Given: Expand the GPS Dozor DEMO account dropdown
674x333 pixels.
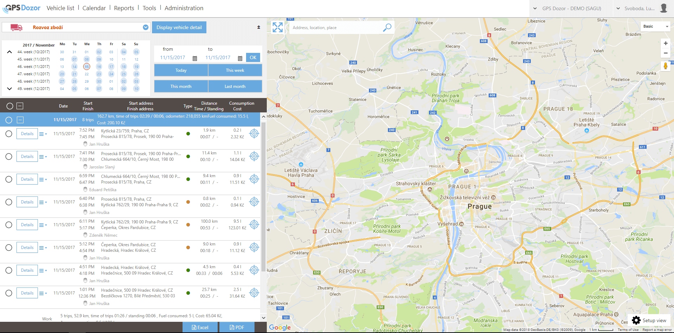Looking at the screenshot, I should pyautogui.click(x=535, y=8).
